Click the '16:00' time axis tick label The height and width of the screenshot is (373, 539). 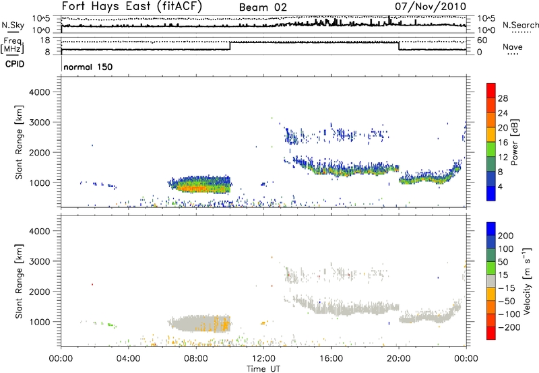pos(331,359)
